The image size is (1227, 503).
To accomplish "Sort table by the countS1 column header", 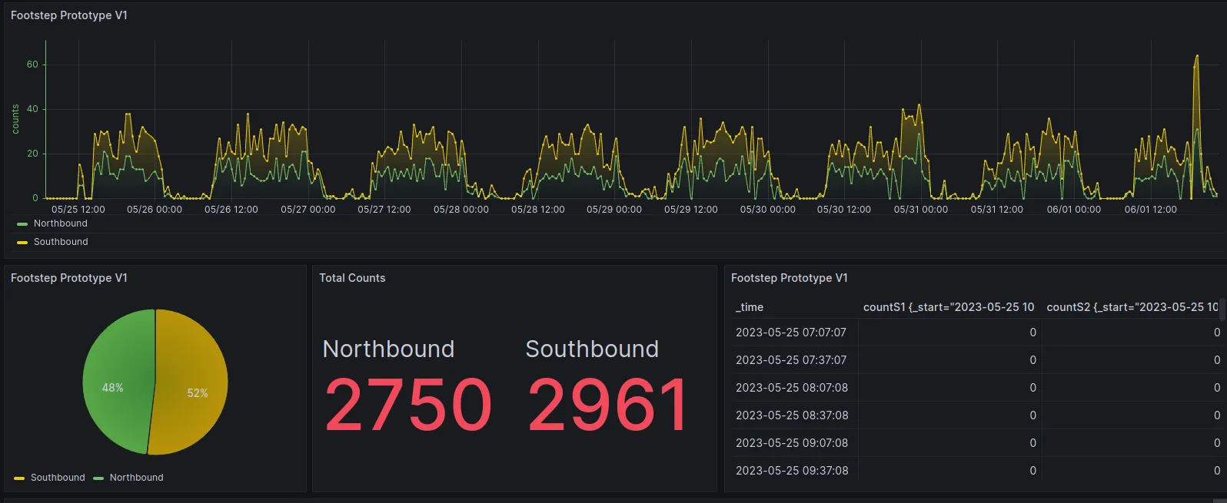I will pos(949,307).
